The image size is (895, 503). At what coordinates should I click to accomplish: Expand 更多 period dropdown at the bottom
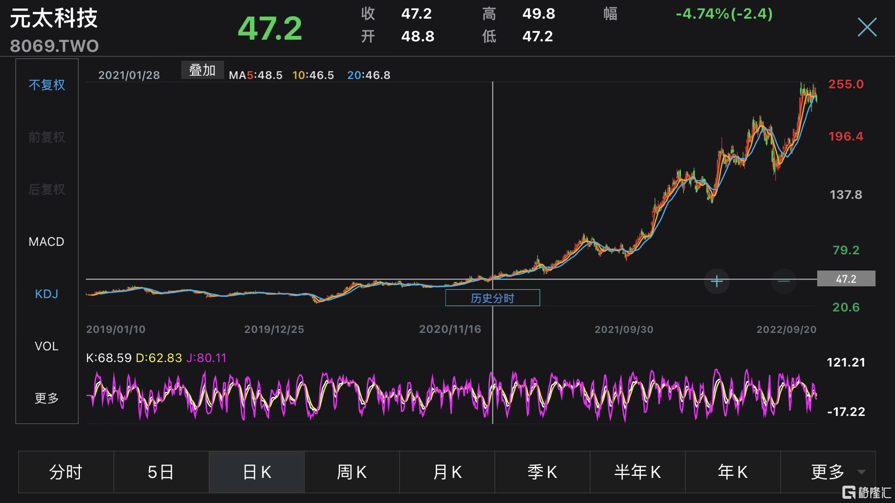pos(828,472)
